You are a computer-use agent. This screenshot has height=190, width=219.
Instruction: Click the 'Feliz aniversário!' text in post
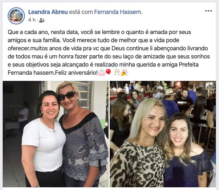(76, 73)
